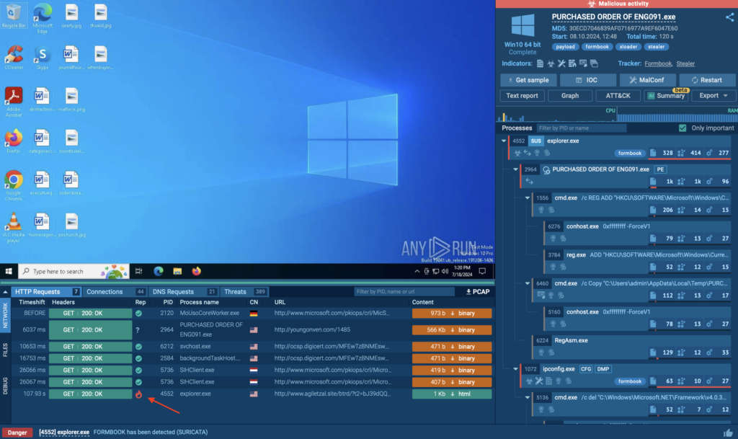Image resolution: width=738 pixels, height=439 pixels.
Task: Collapse the cmd.exe 5136 process node
Action: (527, 398)
